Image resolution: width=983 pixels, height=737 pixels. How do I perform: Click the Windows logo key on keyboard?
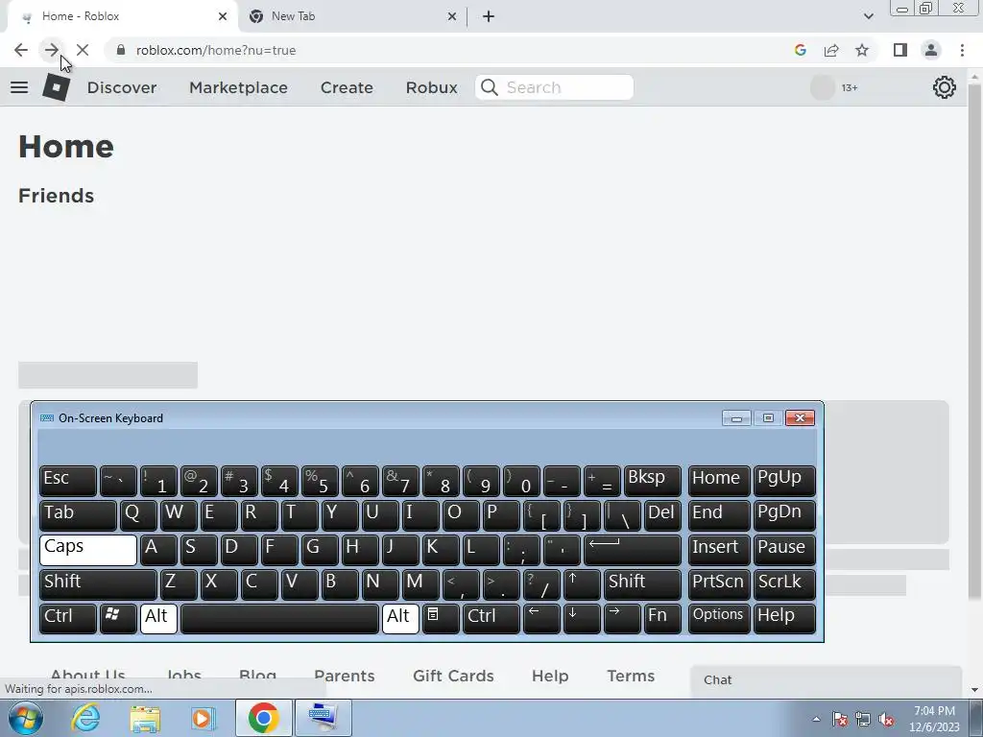pos(118,619)
